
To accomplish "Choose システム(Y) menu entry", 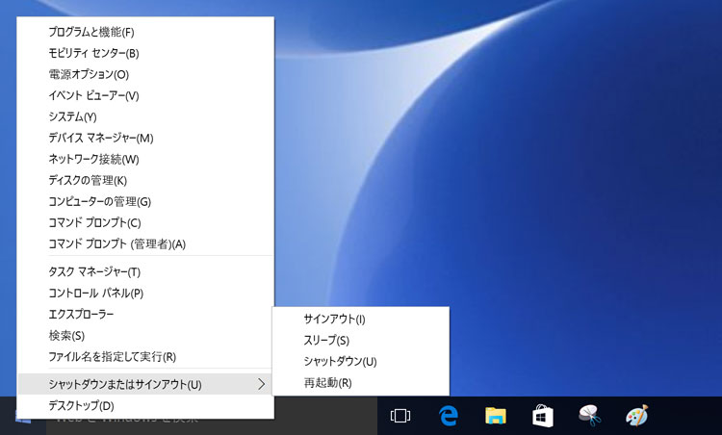I will (145, 116).
